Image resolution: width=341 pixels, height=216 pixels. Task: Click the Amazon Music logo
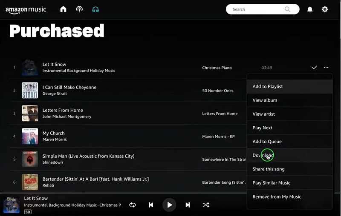tap(26, 9)
